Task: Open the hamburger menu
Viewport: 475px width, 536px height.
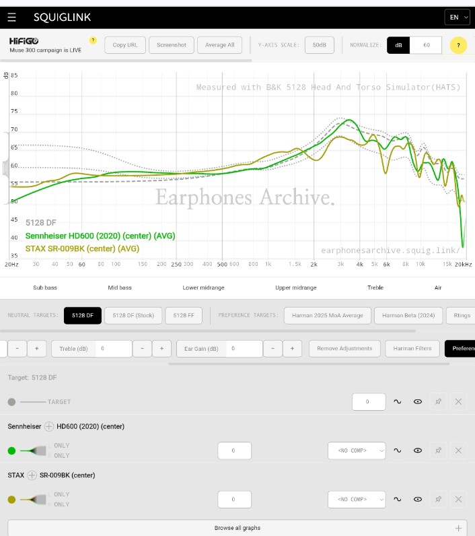Action: click(x=11, y=17)
